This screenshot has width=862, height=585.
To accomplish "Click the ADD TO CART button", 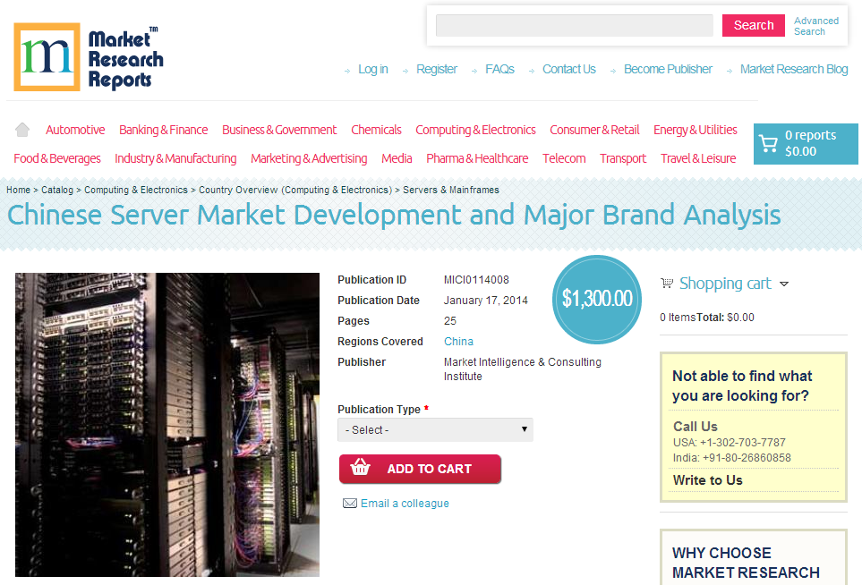I will pyautogui.click(x=420, y=469).
